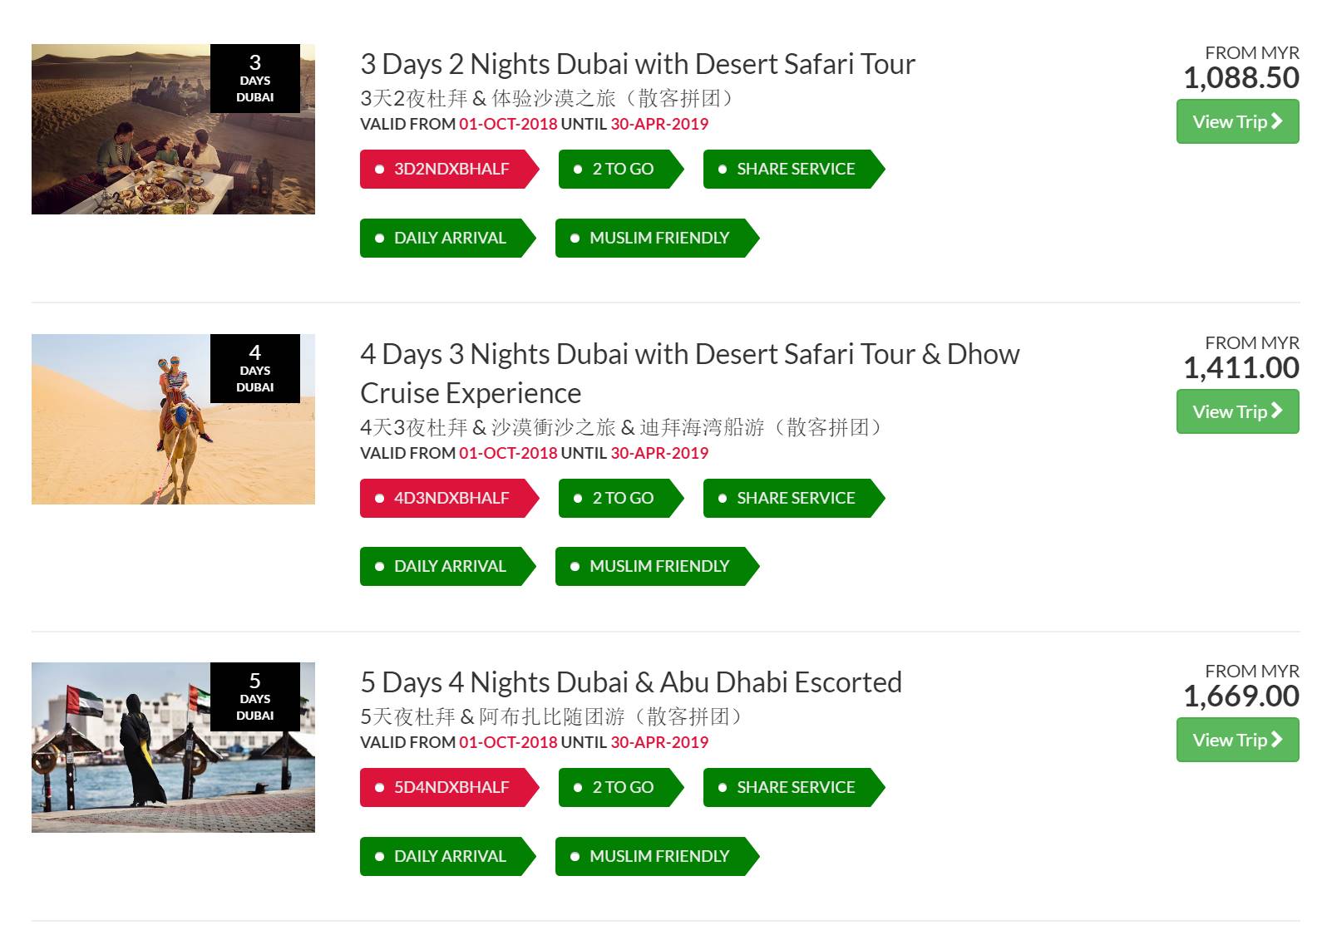This screenshot has height=935, width=1322.
Task: Open title 3 Days 2 Nights Dubai Desert Safari
Action: pyautogui.click(x=638, y=64)
